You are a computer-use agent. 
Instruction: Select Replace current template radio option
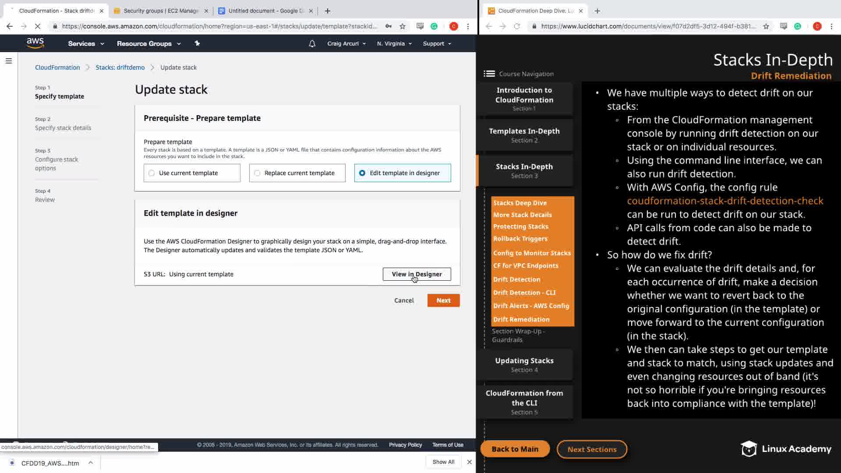257,173
